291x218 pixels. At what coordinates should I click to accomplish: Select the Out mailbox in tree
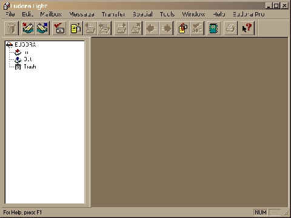[x=27, y=59]
